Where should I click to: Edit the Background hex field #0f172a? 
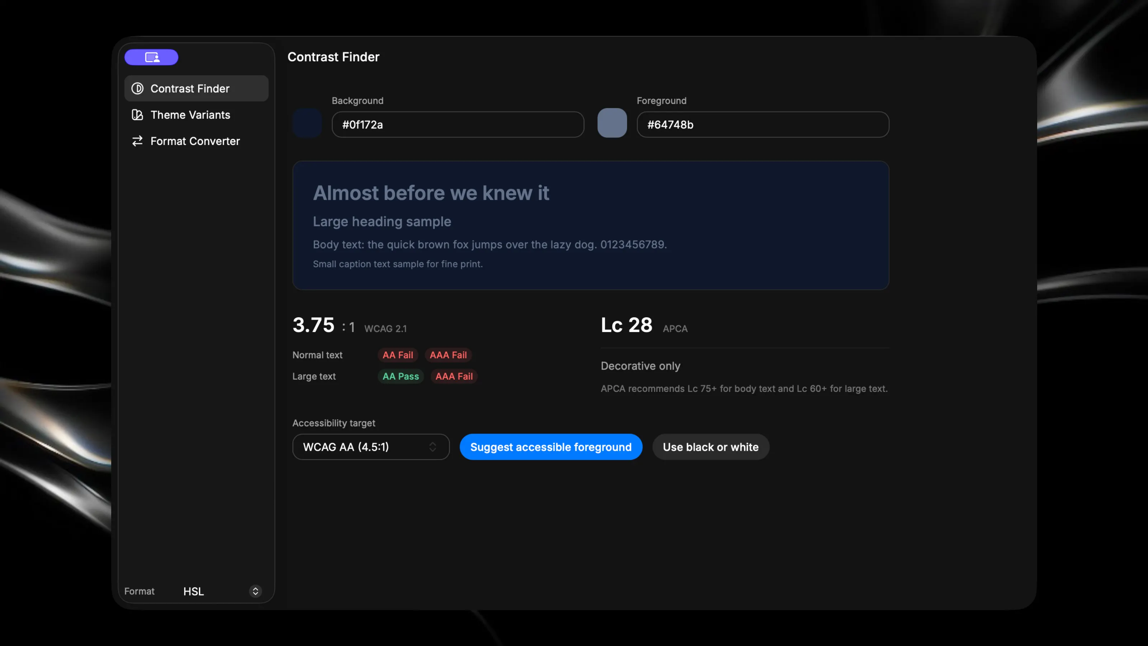(x=458, y=125)
